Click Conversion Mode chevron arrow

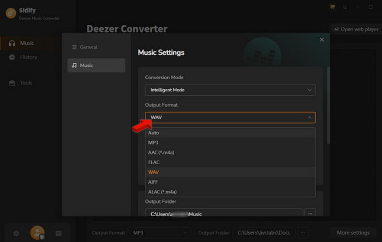[309, 90]
